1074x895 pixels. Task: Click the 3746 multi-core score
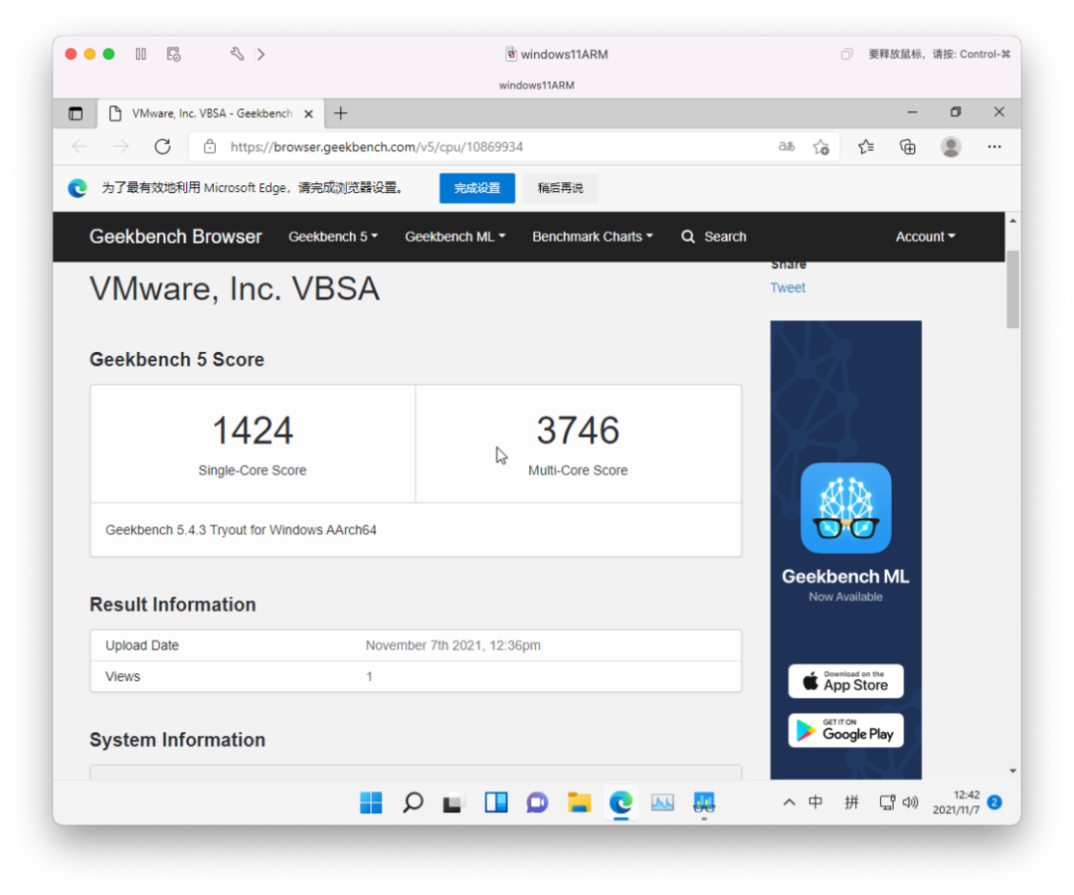(x=578, y=431)
